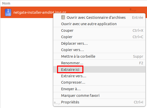The image size is (147, 108).
Task: Select Copier from context menu
Action: pyautogui.click(x=99, y=37)
